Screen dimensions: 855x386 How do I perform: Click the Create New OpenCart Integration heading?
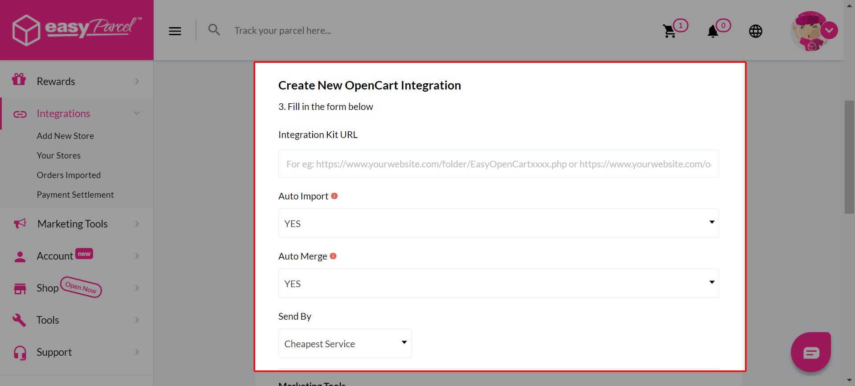pos(370,85)
